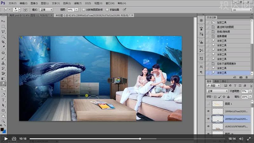Image resolution: width=254 pixels, height=143 pixels.
Task: Enable 对所有图层取样 checkbox
Action: [84, 10]
